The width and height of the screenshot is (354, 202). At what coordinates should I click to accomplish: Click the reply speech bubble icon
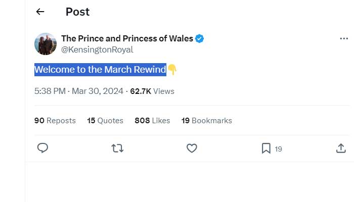coord(43,148)
